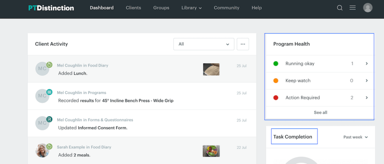Go to the Clients tab

click(133, 8)
